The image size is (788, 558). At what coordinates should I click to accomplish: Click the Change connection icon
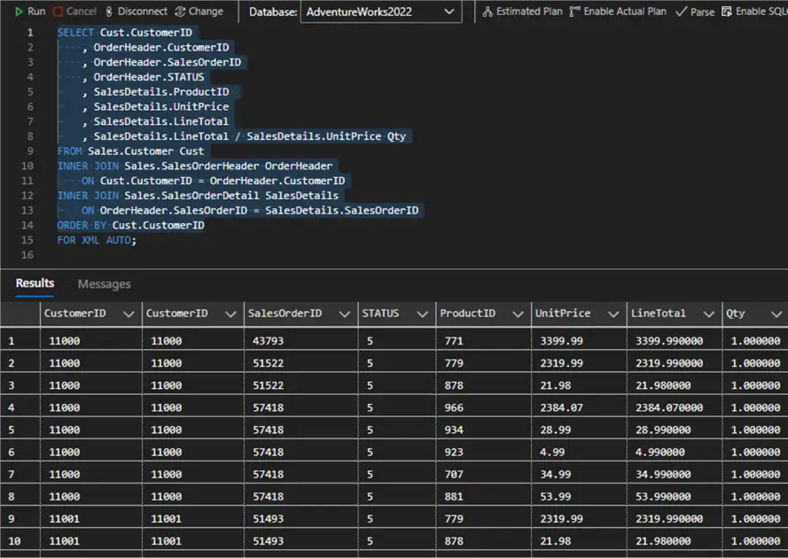pos(180,12)
